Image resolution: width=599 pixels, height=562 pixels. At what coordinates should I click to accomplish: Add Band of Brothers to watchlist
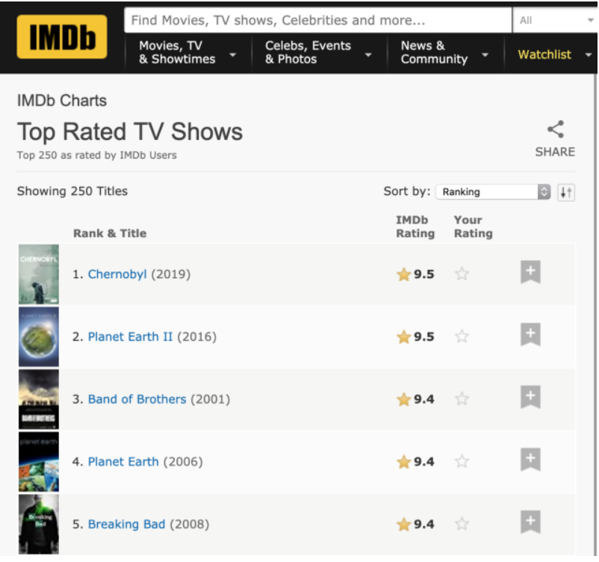pyautogui.click(x=530, y=398)
